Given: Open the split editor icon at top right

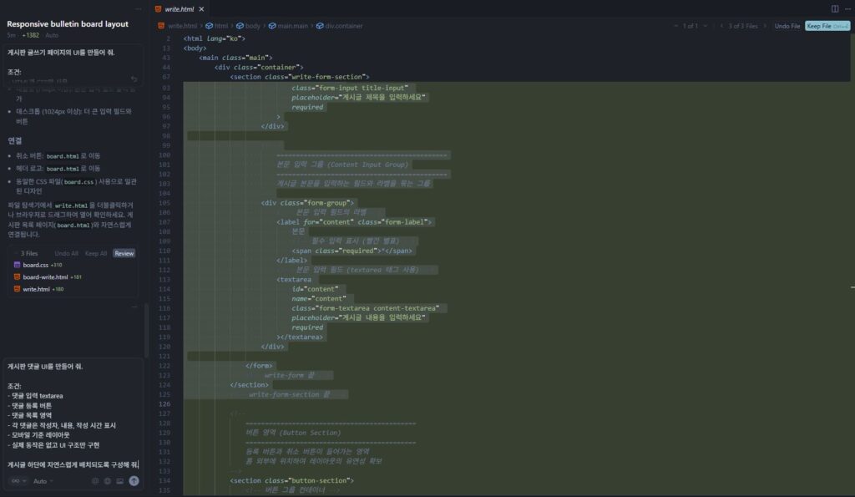Looking at the screenshot, I should pyautogui.click(x=835, y=8).
